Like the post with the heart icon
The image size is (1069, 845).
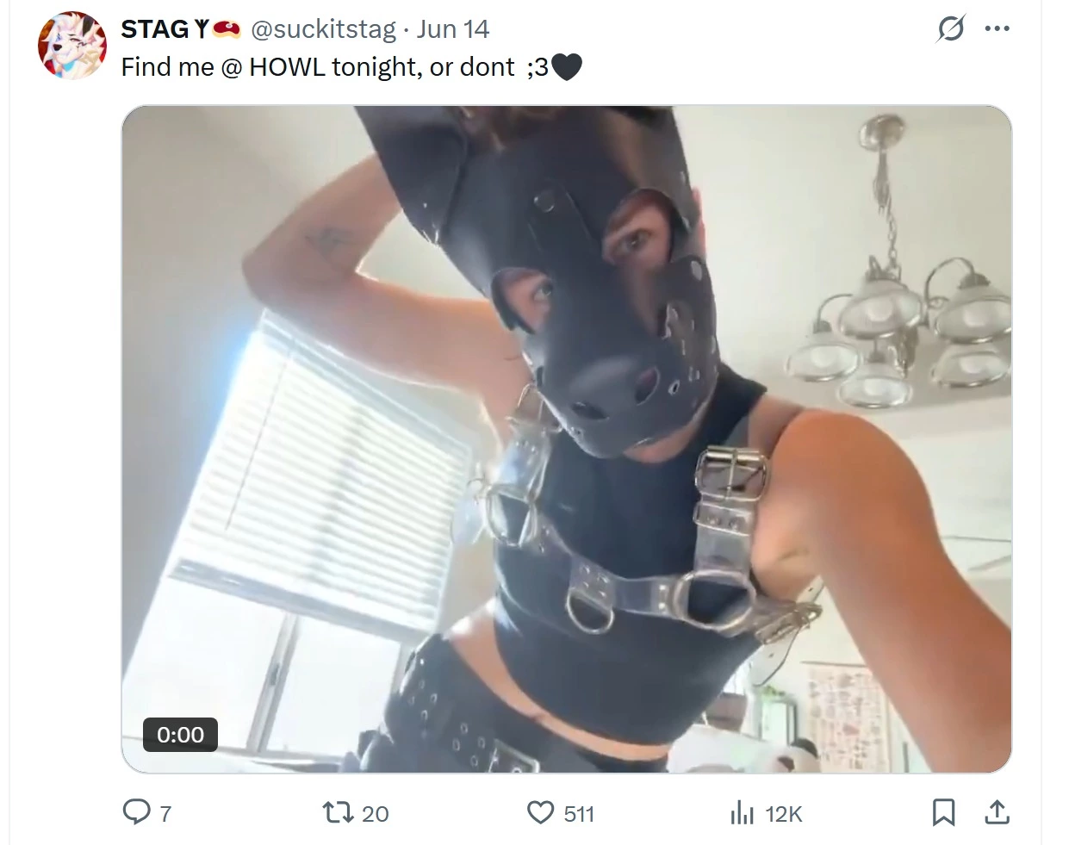point(540,812)
